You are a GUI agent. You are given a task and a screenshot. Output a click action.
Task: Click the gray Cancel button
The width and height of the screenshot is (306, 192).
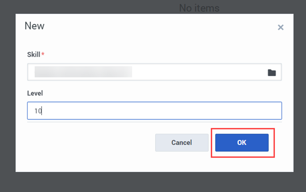[182, 143]
